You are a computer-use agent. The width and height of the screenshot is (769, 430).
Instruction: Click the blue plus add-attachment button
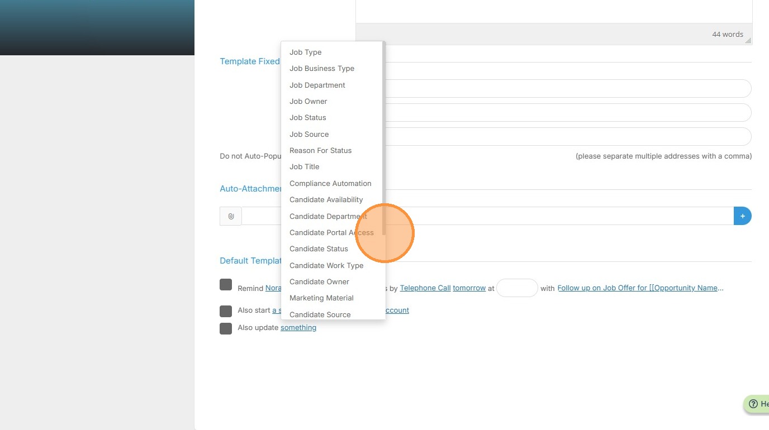742,216
